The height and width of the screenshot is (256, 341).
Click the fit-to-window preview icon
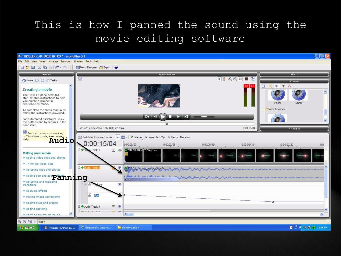point(240,79)
